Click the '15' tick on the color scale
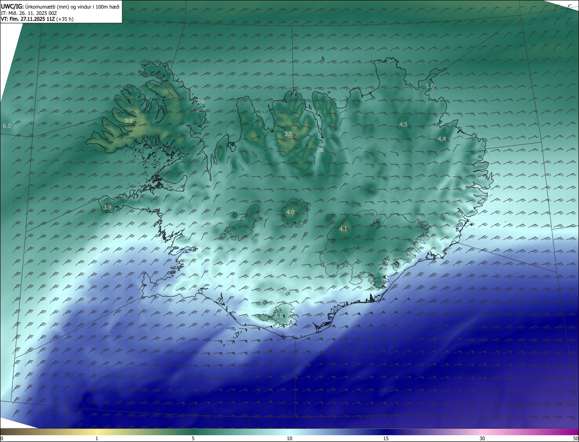This screenshot has height=442, width=579. click(386, 438)
